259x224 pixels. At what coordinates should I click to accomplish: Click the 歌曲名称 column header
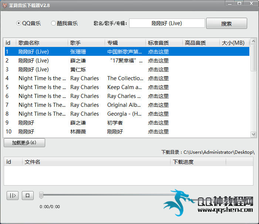[x=42, y=43]
